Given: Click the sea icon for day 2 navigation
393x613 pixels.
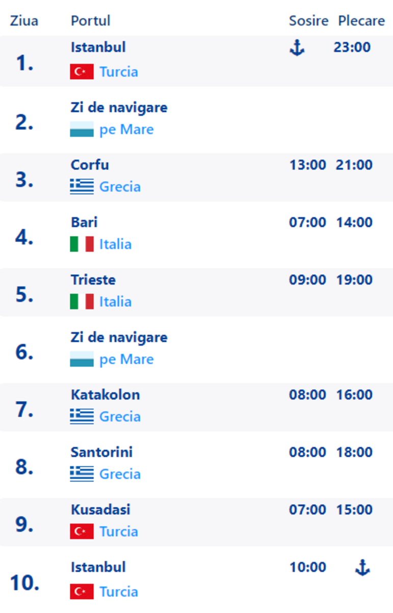Looking at the screenshot, I should (x=82, y=129).
